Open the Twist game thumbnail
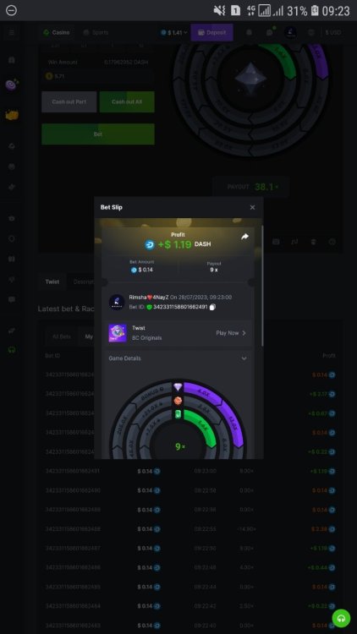This screenshot has height=634, width=357. coord(118,333)
